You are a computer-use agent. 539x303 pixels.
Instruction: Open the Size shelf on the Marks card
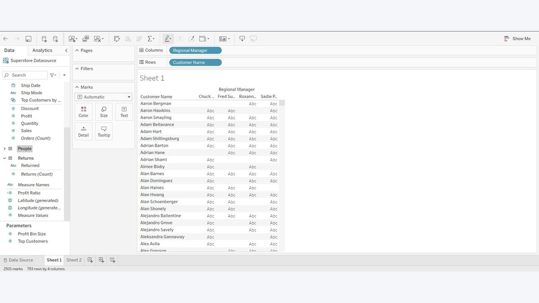coord(103,111)
